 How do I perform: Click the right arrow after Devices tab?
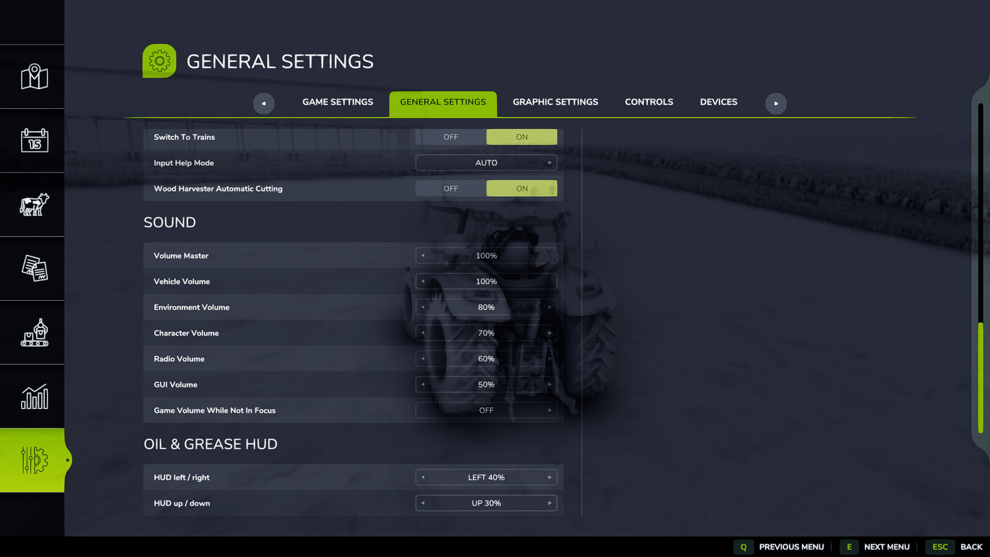point(776,103)
